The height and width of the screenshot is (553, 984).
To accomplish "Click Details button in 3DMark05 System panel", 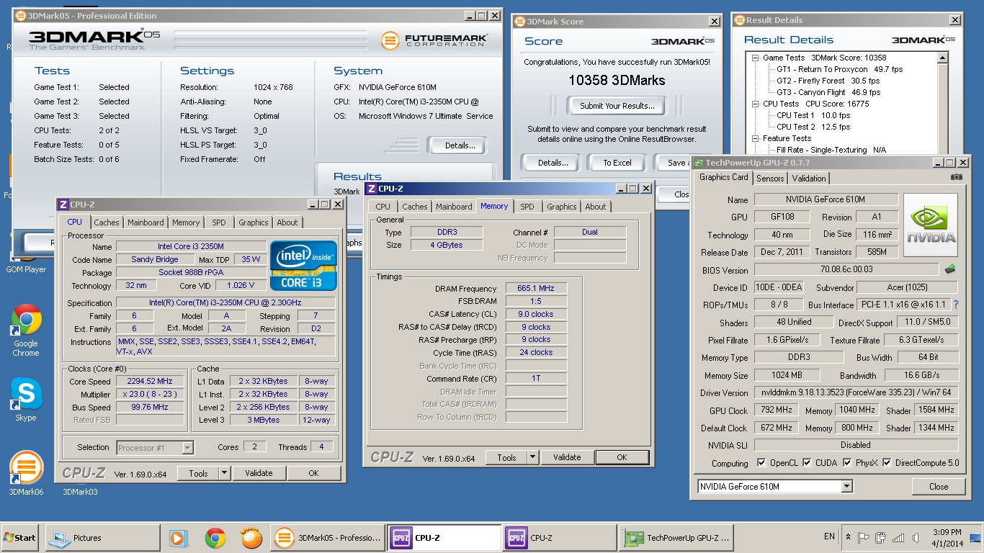I will point(460,145).
